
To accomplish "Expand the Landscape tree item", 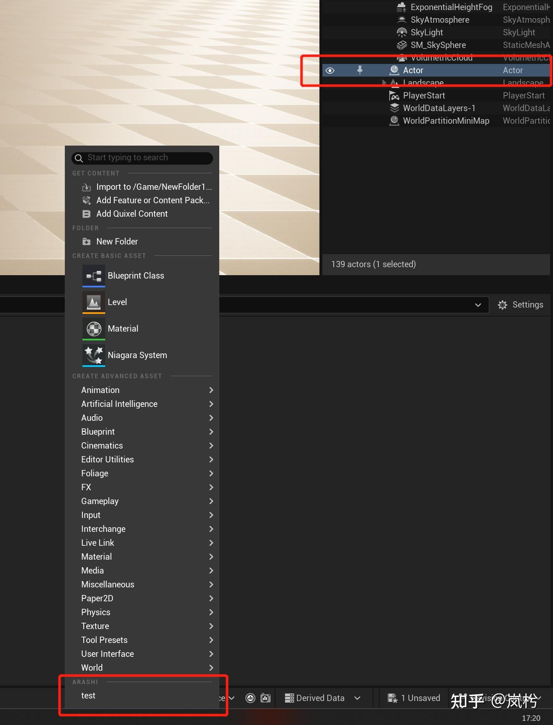I will click(x=384, y=82).
